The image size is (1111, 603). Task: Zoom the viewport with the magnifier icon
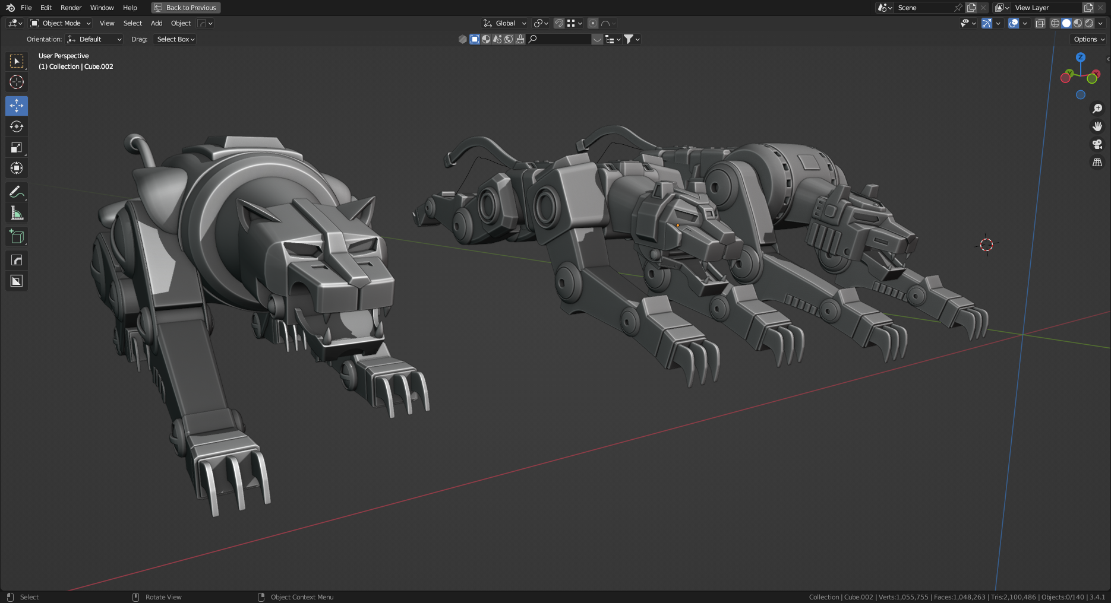[1097, 109]
